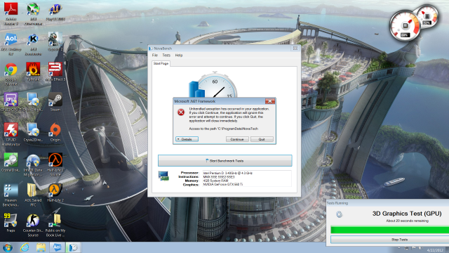The height and width of the screenshot is (253, 449).
Task: Open Adobe Reader desktop shortcut
Action: pyautogui.click(x=11, y=13)
